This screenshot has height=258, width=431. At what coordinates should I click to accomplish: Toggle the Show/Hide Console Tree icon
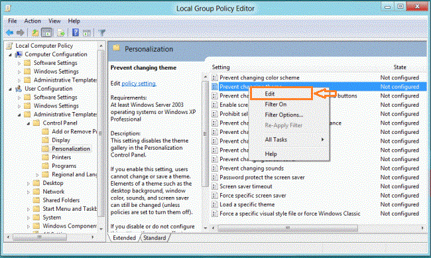point(46,32)
